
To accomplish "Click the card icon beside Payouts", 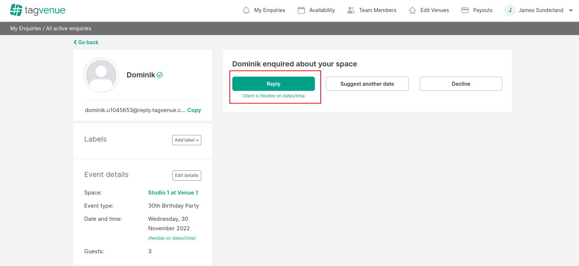I will tap(465, 10).
